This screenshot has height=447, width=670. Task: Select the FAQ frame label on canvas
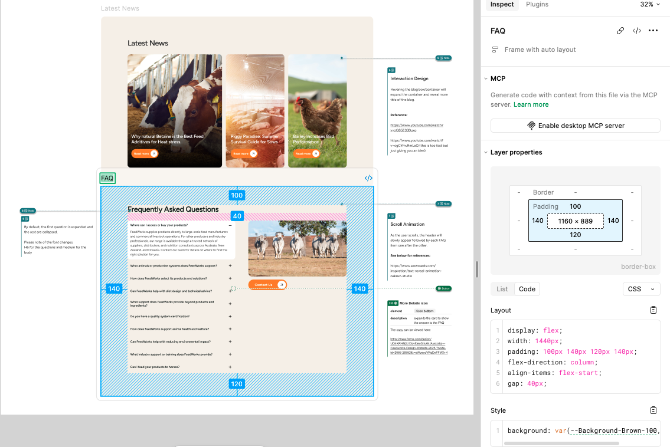tap(107, 178)
